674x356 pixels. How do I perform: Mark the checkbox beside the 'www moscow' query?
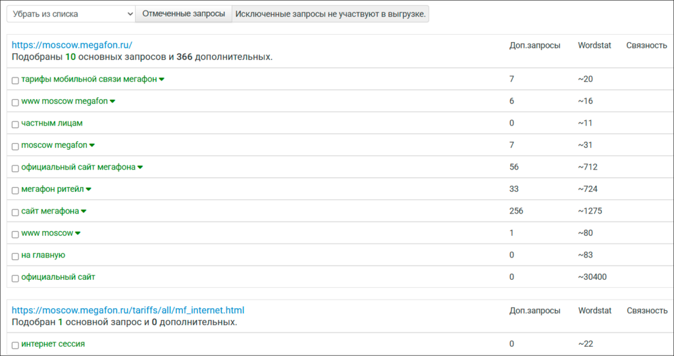click(x=15, y=234)
